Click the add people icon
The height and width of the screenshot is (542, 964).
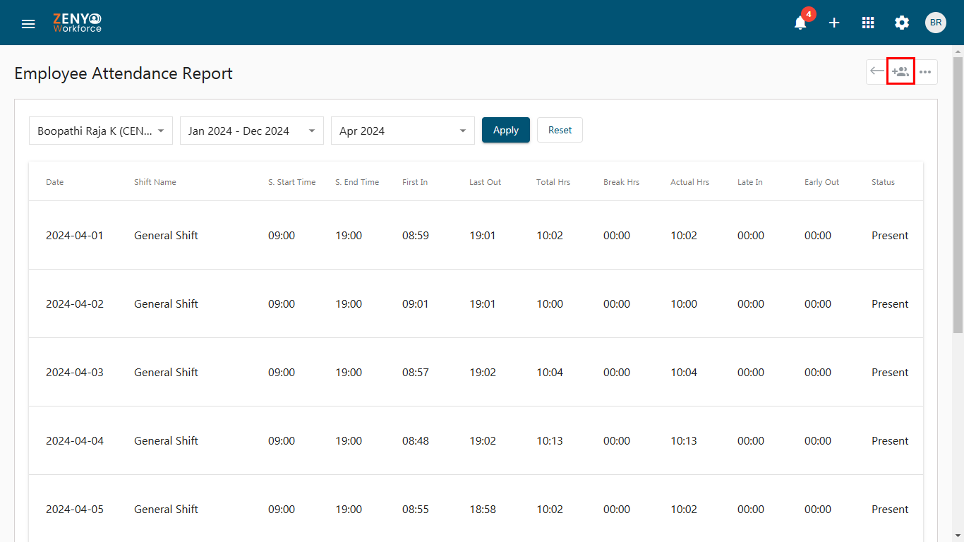(900, 71)
